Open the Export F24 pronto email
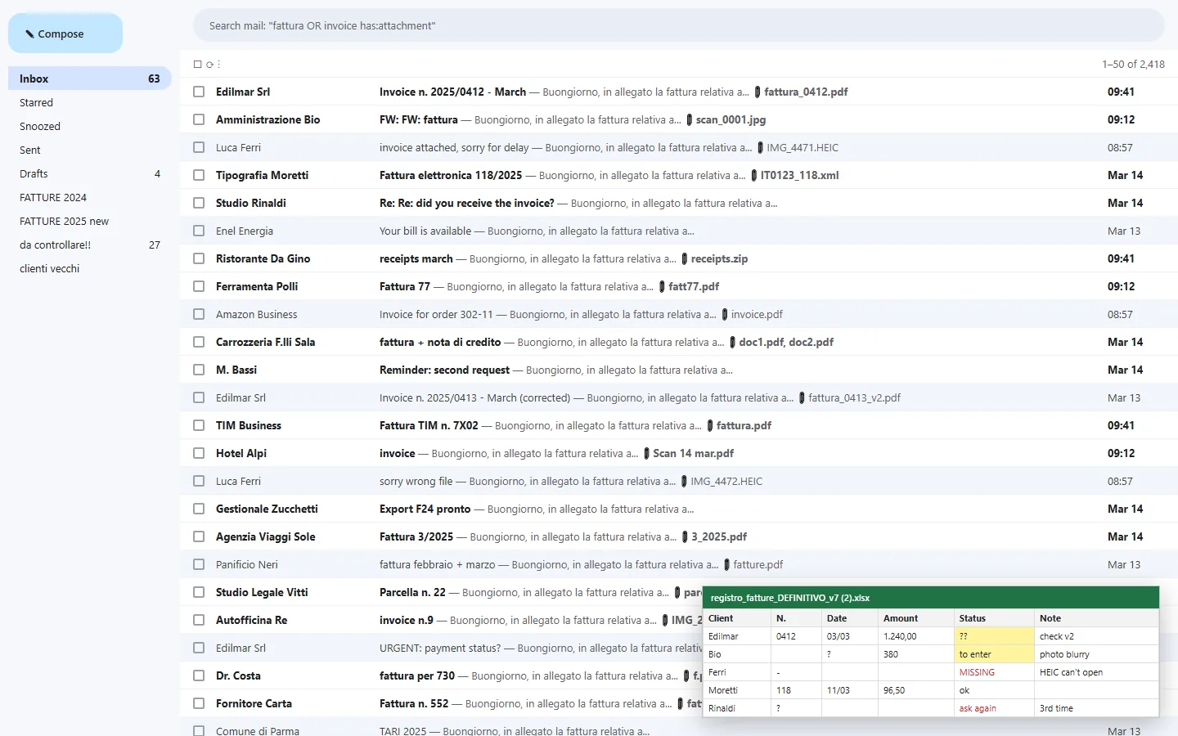Viewport: 1178px width, 736px height. (x=678, y=509)
